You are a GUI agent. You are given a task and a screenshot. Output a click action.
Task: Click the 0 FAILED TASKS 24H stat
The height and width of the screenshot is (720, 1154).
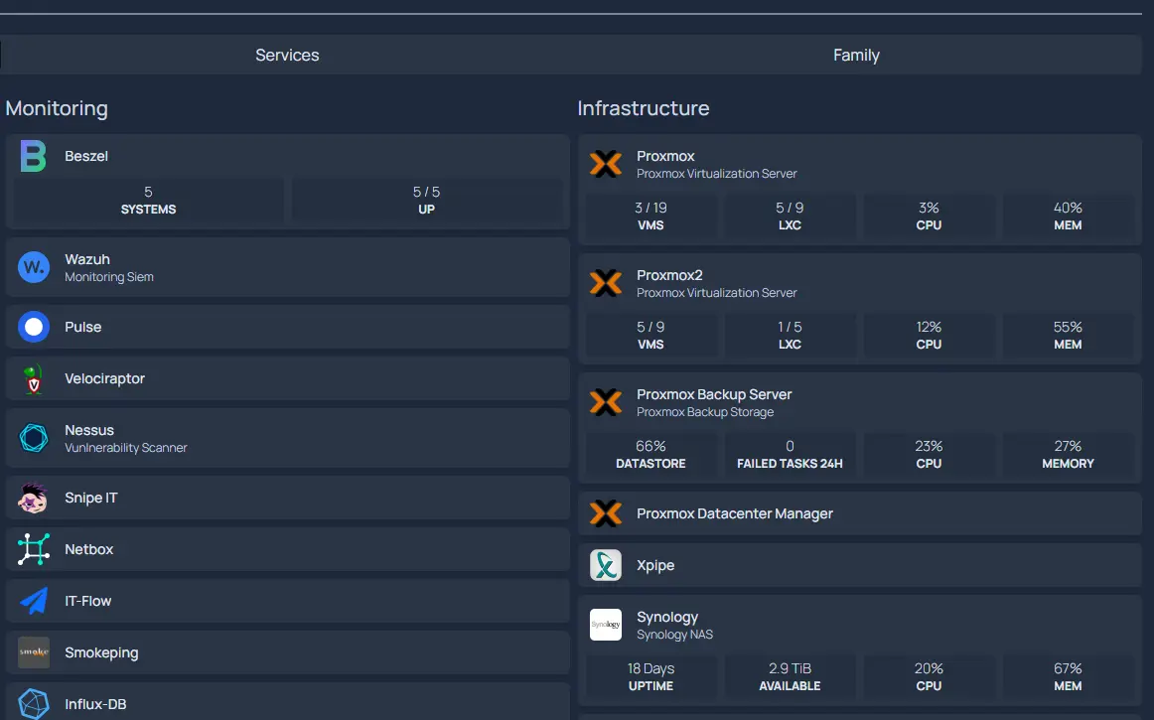pos(790,455)
